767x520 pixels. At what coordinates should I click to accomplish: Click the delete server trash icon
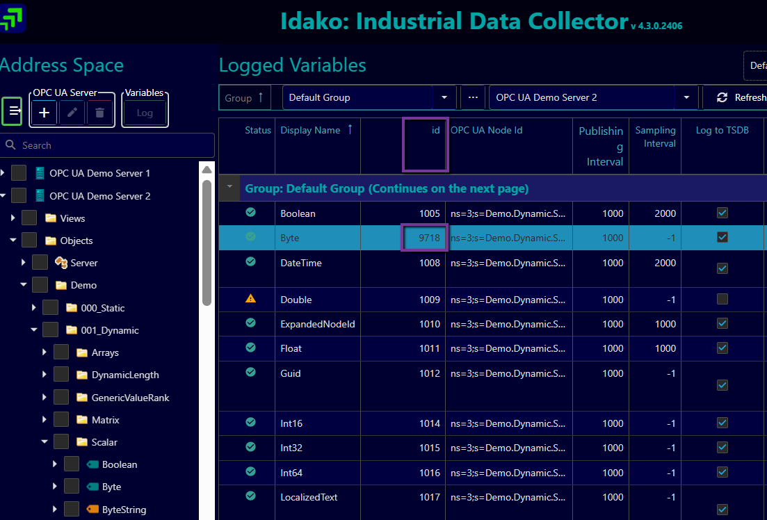pyautogui.click(x=99, y=113)
